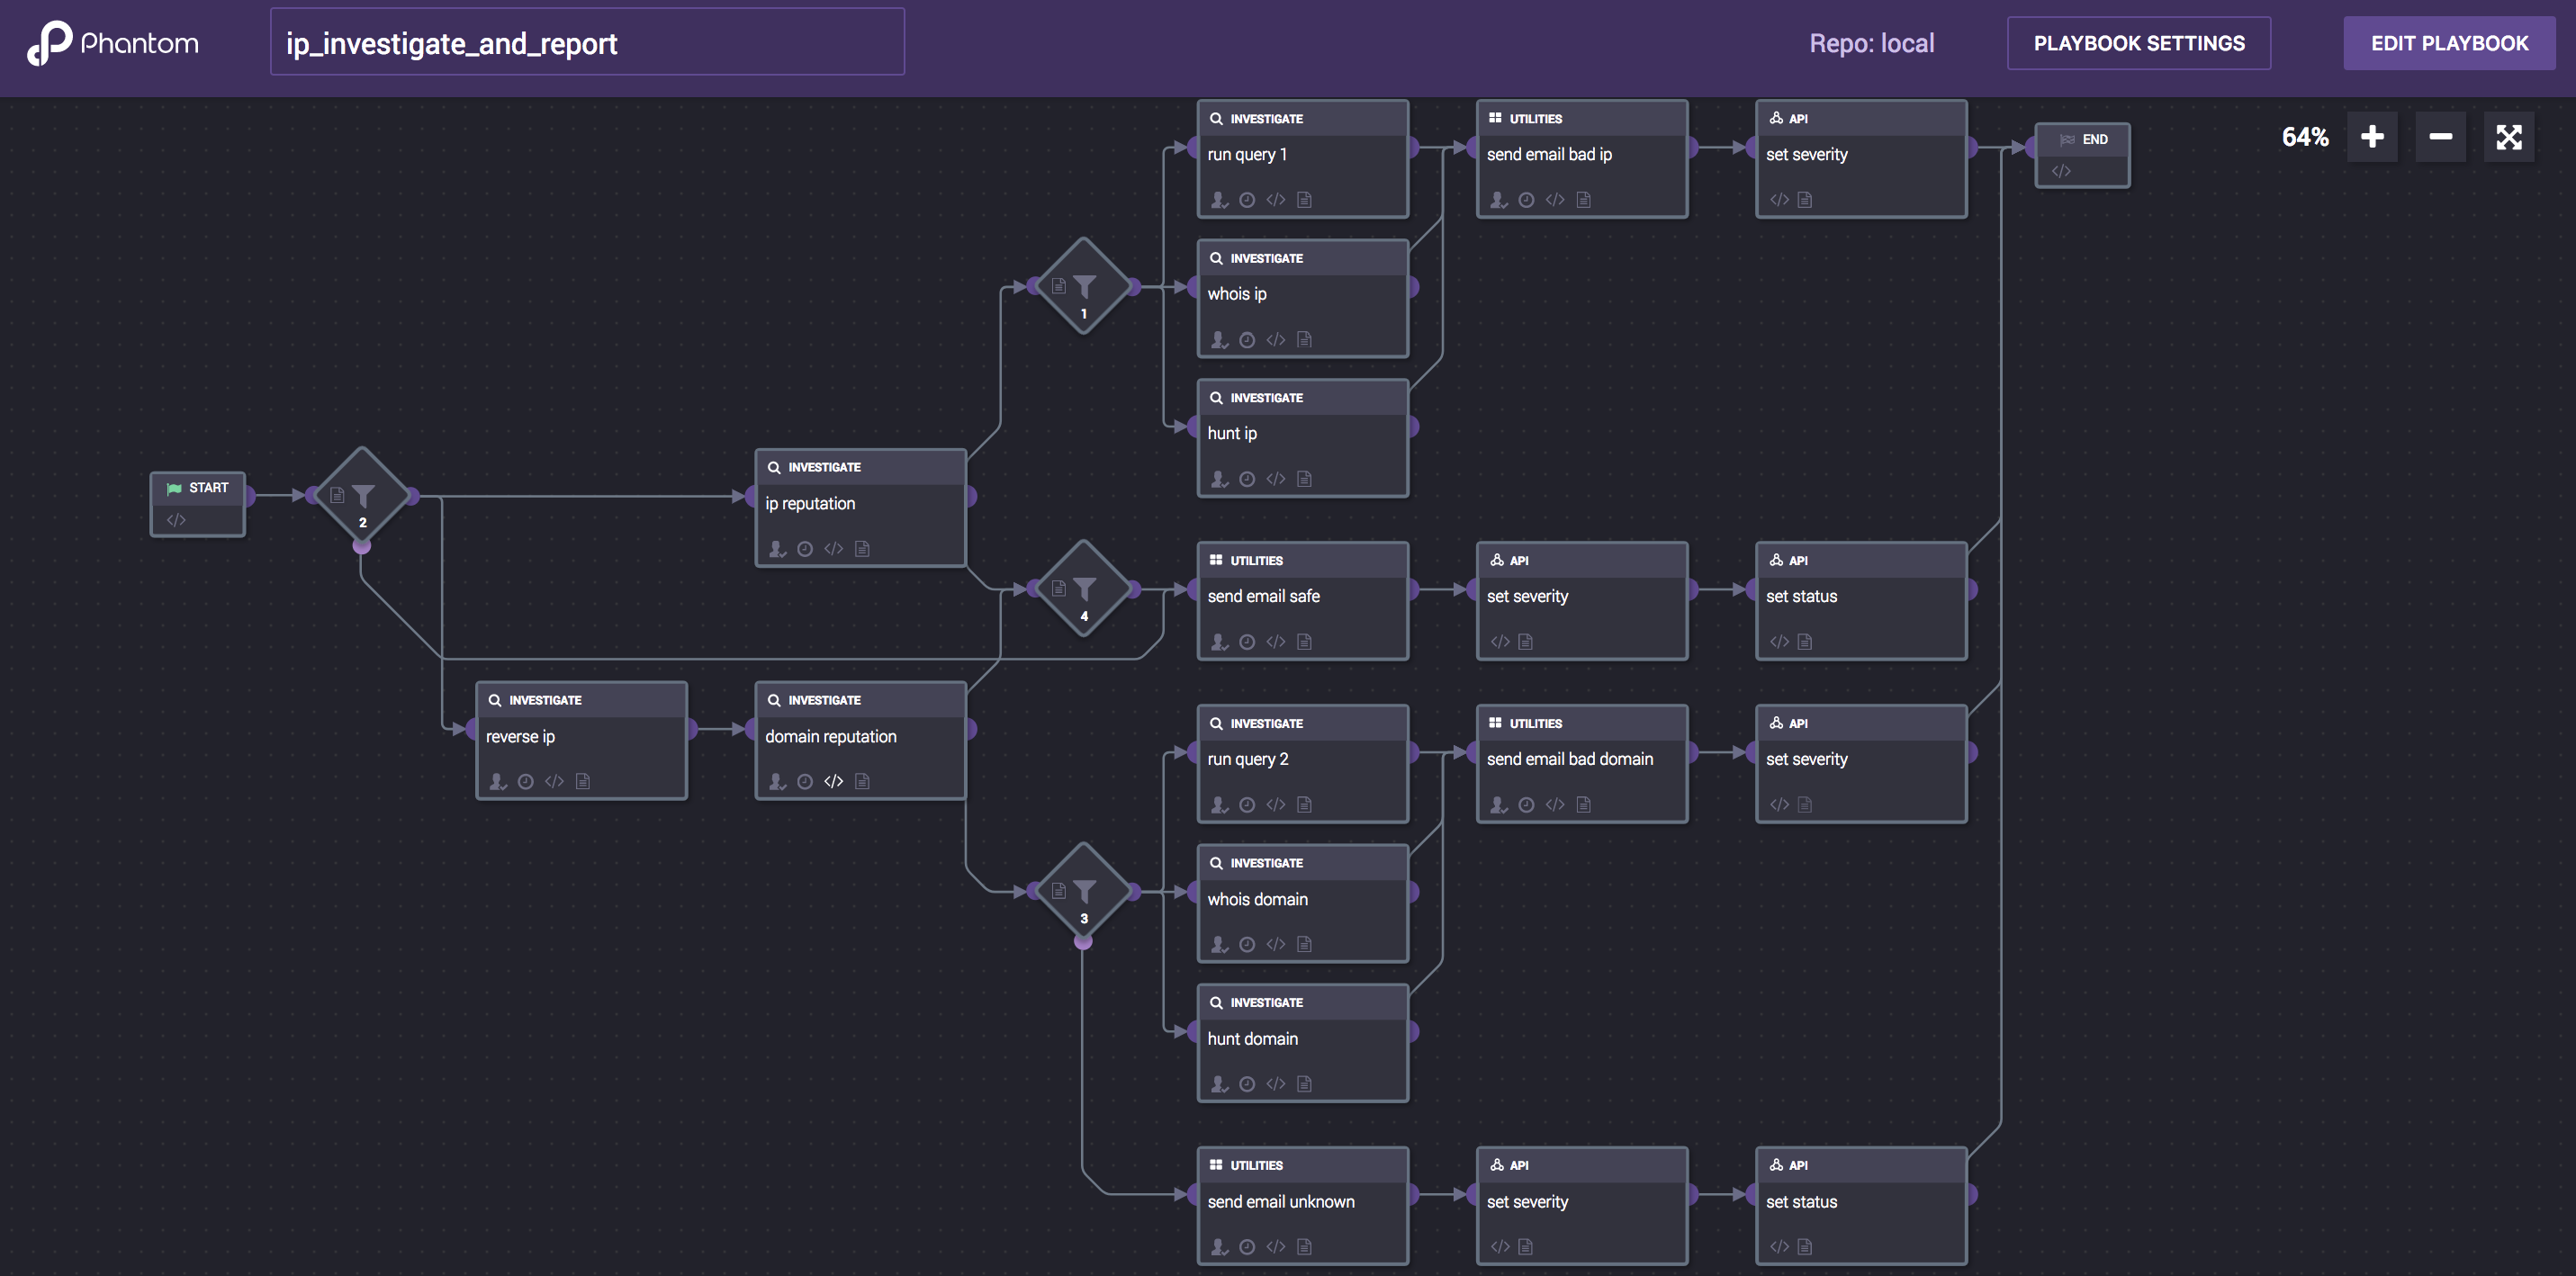Click the code icon on domain reputation block

(x=833, y=782)
